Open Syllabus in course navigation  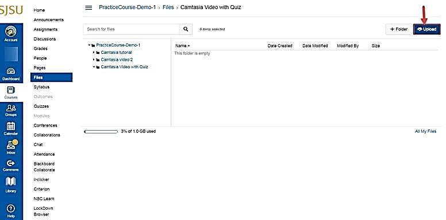pyautogui.click(x=41, y=87)
